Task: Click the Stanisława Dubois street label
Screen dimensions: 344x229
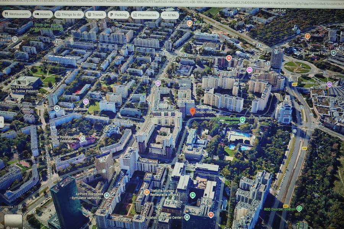Action: coord(126,122)
